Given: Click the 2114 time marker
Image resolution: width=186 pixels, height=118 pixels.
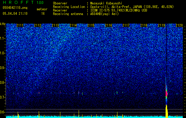Looking at the screenshot, I should coord(73,25).
